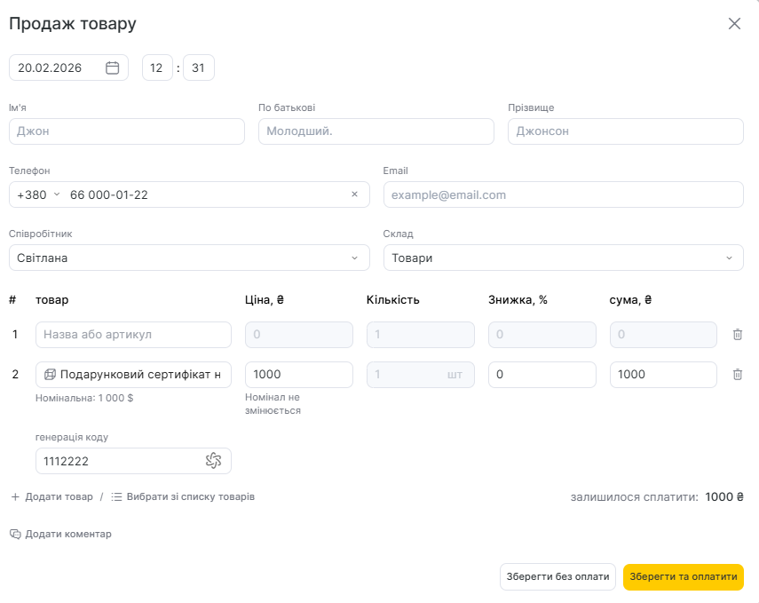Generate a new certificate code
This screenshot has height=603, width=759.
pyautogui.click(x=213, y=461)
